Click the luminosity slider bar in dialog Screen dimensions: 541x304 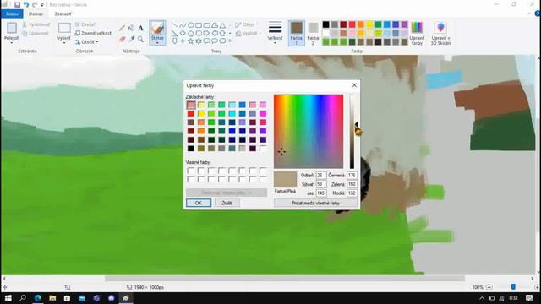pos(352,132)
